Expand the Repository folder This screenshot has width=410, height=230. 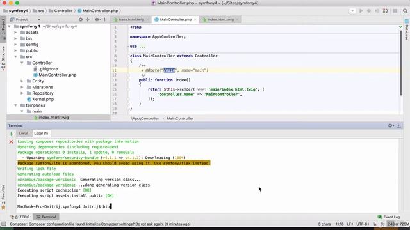click(22, 93)
